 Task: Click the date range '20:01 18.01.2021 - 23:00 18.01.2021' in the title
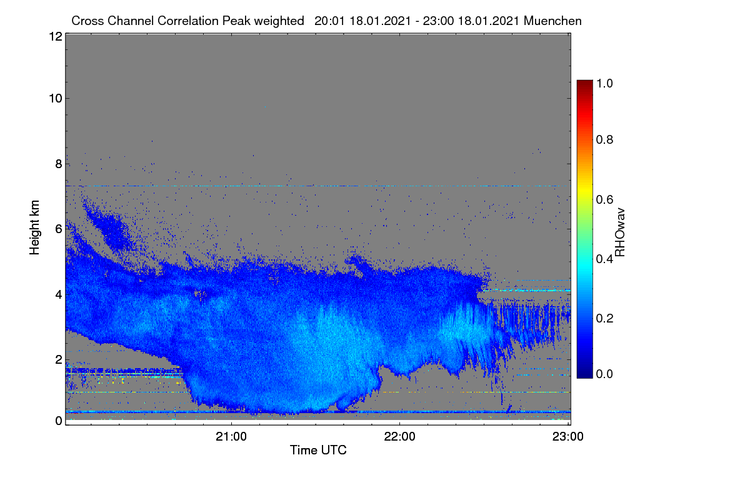click(x=417, y=21)
